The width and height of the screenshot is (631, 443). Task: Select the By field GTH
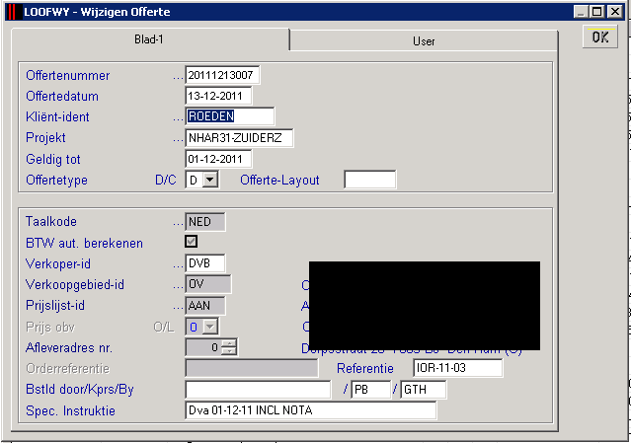(423, 390)
